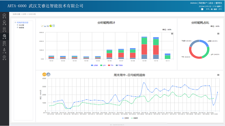Click 我的账户 in the top header
Screen dimensions: 225x126
coord(203,3)
